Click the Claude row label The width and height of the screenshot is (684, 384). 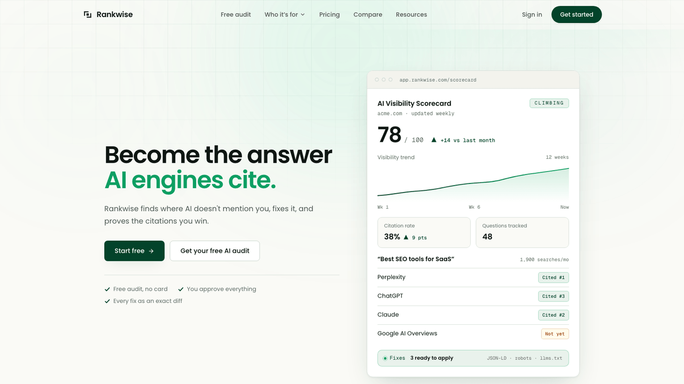click(x=388, y=315)
